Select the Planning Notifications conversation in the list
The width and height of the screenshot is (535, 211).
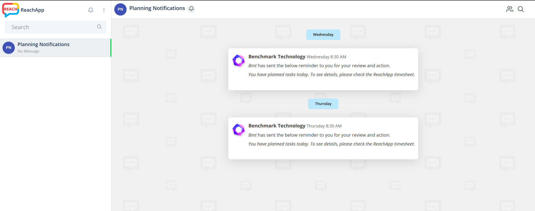pyautogui.click(x=56, y=47)
